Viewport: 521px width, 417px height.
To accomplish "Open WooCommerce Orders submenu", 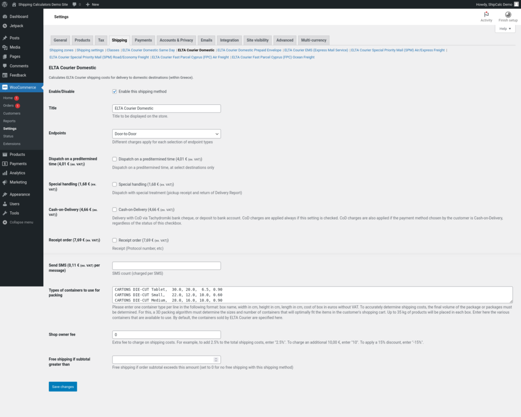I will point(8,106).
